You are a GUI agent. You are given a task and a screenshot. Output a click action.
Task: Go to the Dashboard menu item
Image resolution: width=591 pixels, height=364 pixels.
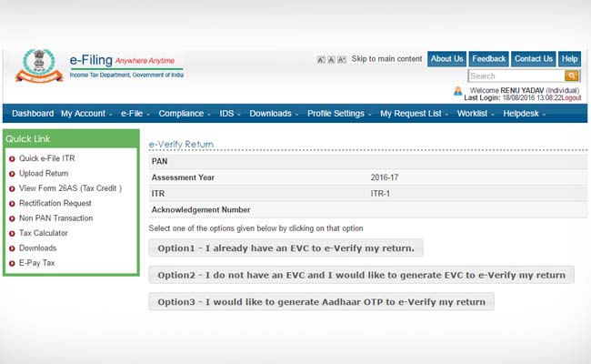pos(33,114)
